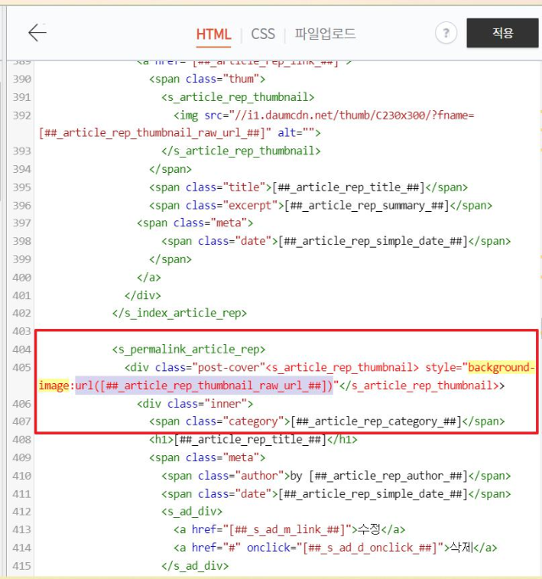Image resolution: width=542 pixels, height=579 pixels.
Task: Click line number 398 in gutter
Action: click(x=22, y=241)
